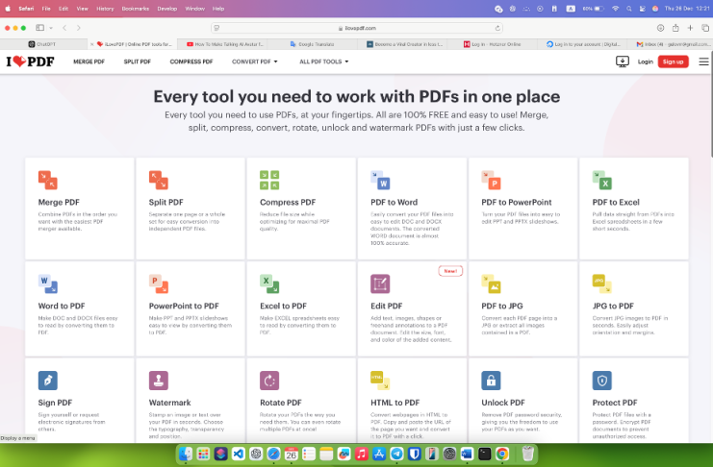Open the History menu in menu bar
The height and width of the screenshot is (467, 713).
click(105, 9)
